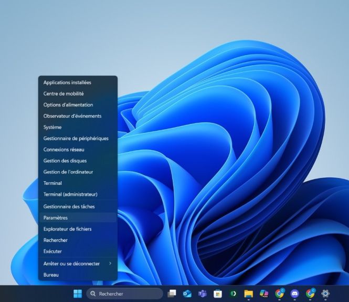Choose Rechercher in the context menu

click(x=78, y=240)
